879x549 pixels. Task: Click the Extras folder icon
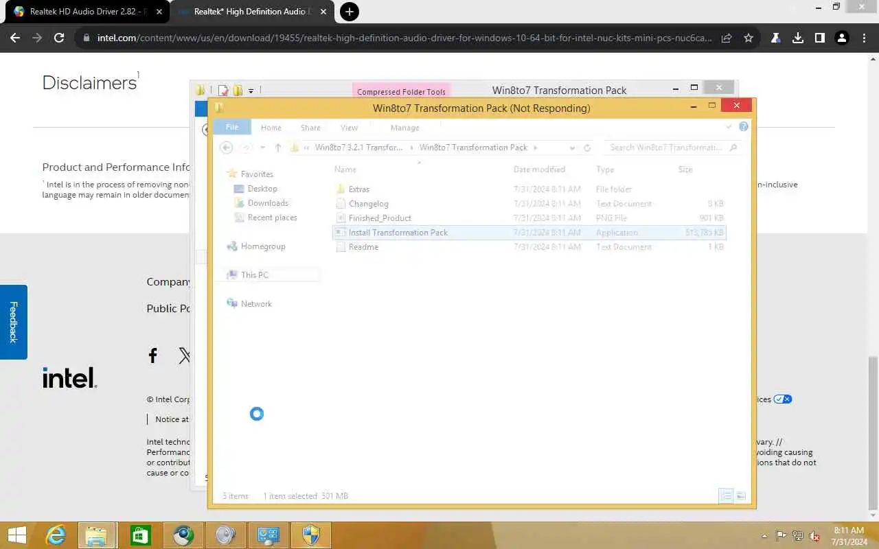(x=340, y=189)
